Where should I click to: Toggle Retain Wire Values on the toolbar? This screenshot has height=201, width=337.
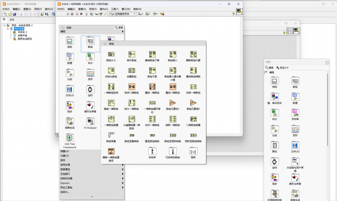[91, 14]
